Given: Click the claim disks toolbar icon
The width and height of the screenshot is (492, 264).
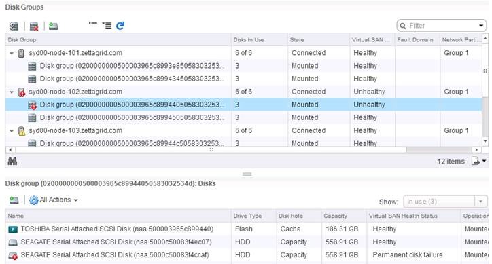Looking at the screenshot, I should point(14,26).
